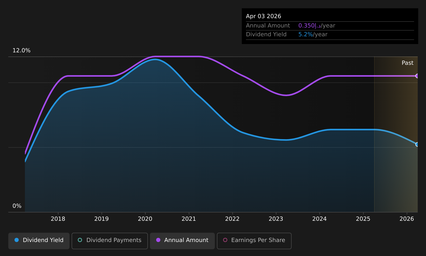Click the 2019 x-axis label

101,219
